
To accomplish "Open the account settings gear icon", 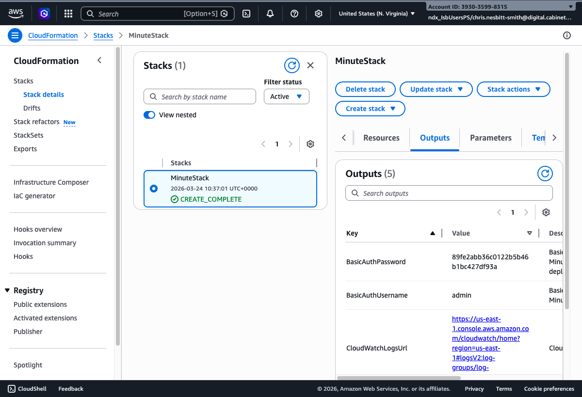I will click(318, 14).
